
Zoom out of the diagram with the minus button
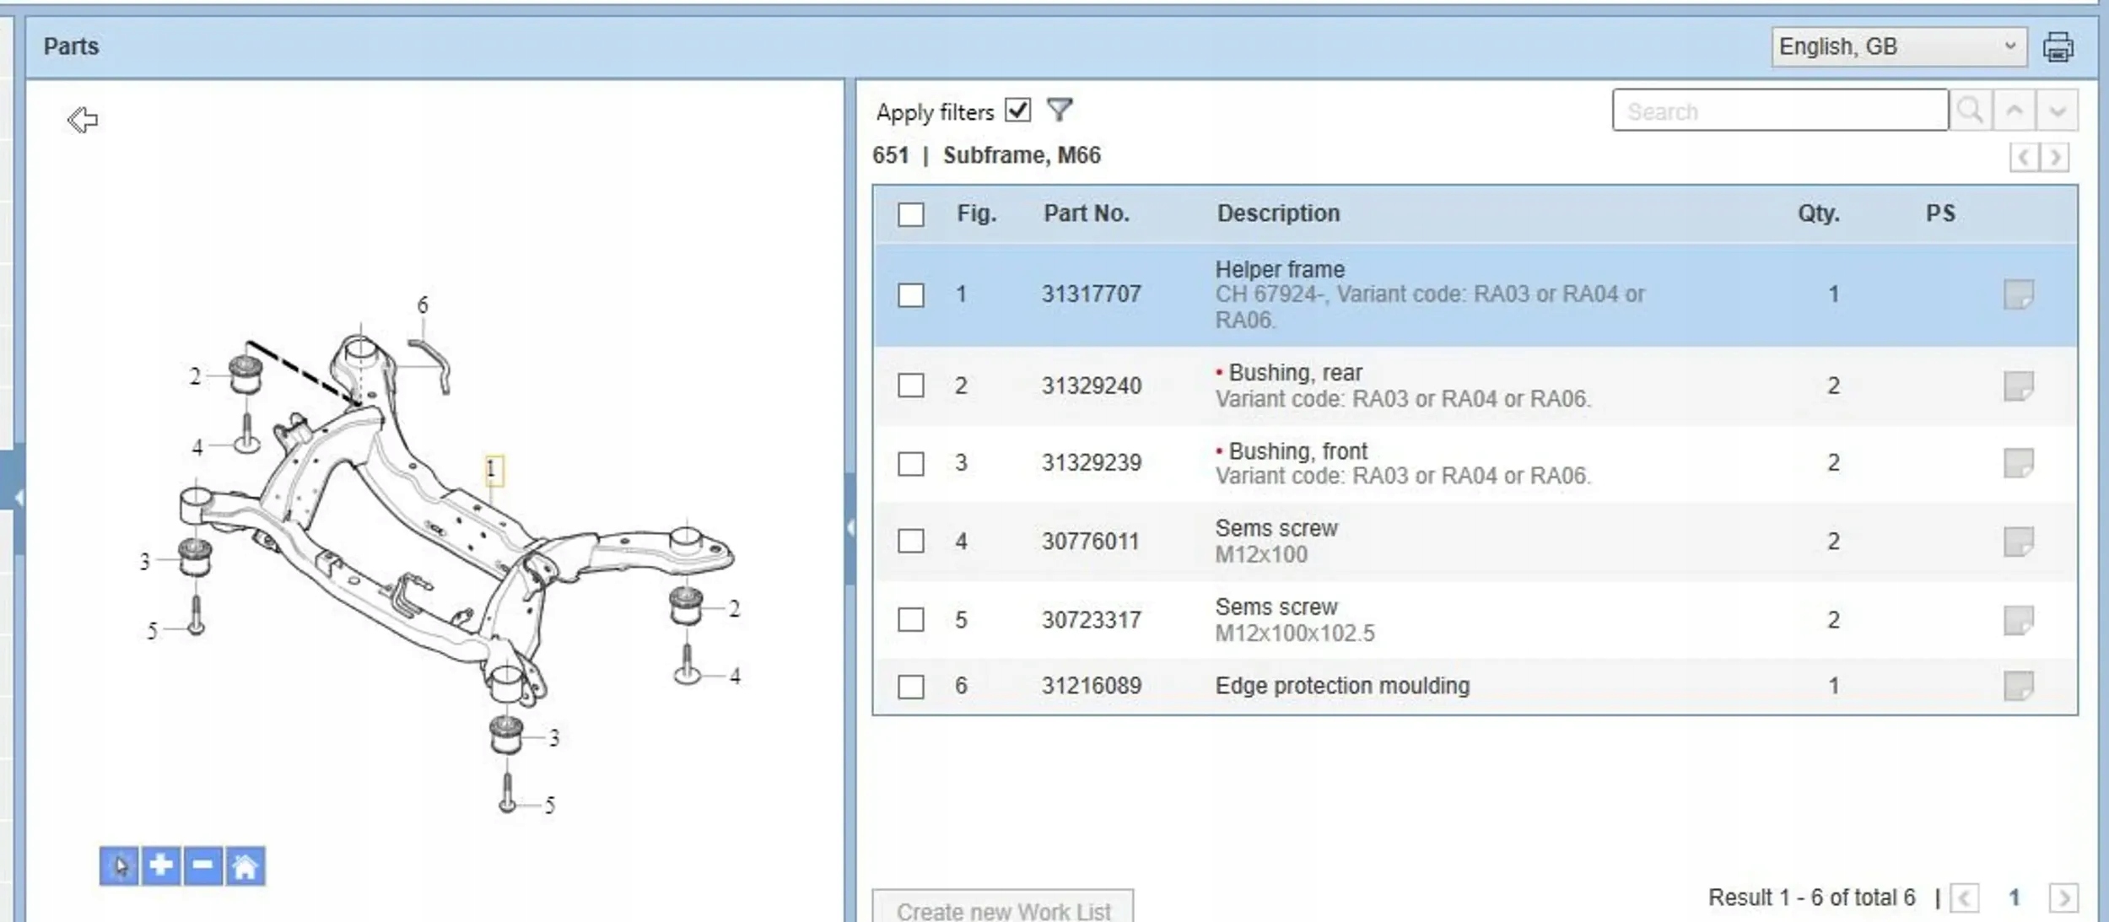[202, 865]
